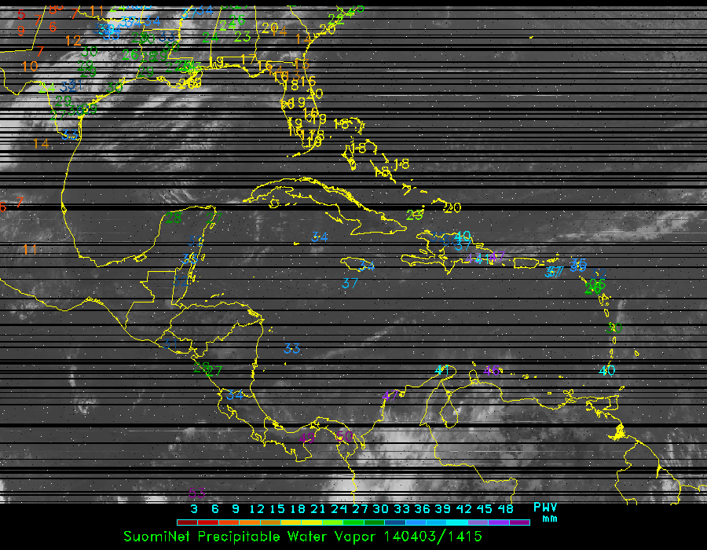The image size is (707, 550).
Task: Click the dark red legend swatch under 3
Action: 186,522
